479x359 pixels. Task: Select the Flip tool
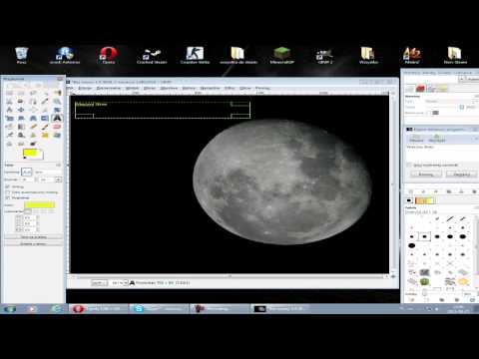click(x=45, y=118)
